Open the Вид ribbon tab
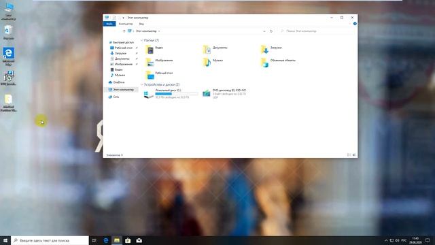Image resolution: width=435 pixels, height=245 pixels. [x=141, y=24]
